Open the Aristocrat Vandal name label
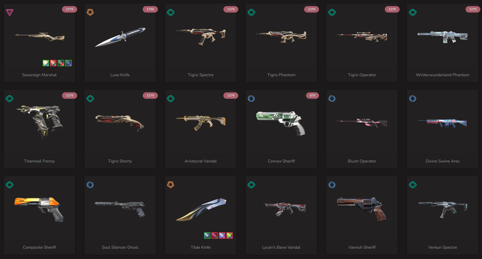This screenshot has width=482, height=259. [x=201, y=161]
